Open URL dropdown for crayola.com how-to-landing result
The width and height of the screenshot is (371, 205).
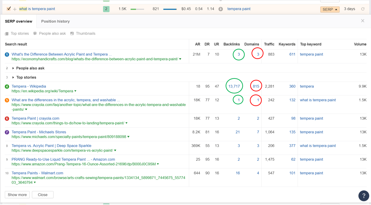(x=127, y=123)
